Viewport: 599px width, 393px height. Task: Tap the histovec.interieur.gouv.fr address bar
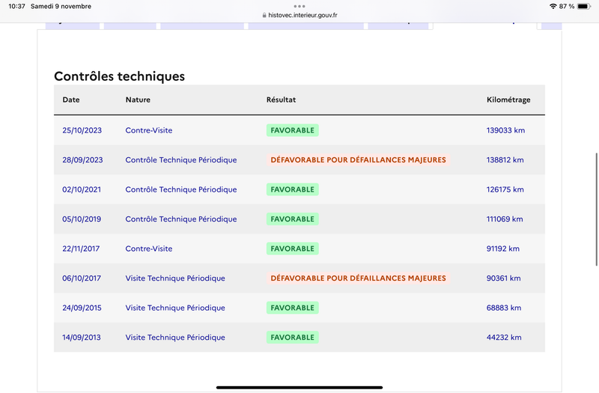pyautogui.click(x=299, y=15)
